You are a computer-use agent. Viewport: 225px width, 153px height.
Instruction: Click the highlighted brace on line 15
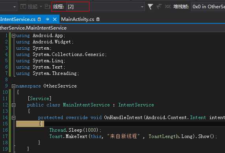[40, 124]
